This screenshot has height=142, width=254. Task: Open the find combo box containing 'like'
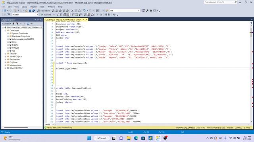(139, 11)
